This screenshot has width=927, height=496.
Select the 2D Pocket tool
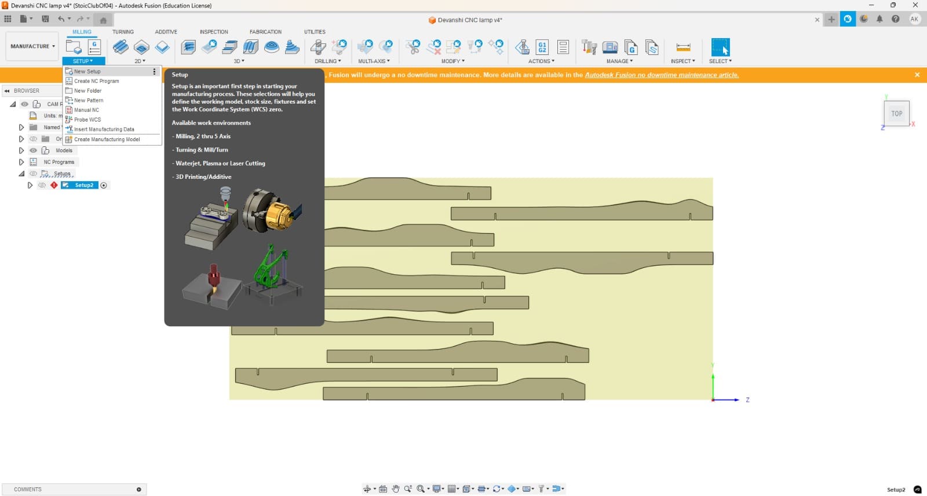click(x=141, y=47)
